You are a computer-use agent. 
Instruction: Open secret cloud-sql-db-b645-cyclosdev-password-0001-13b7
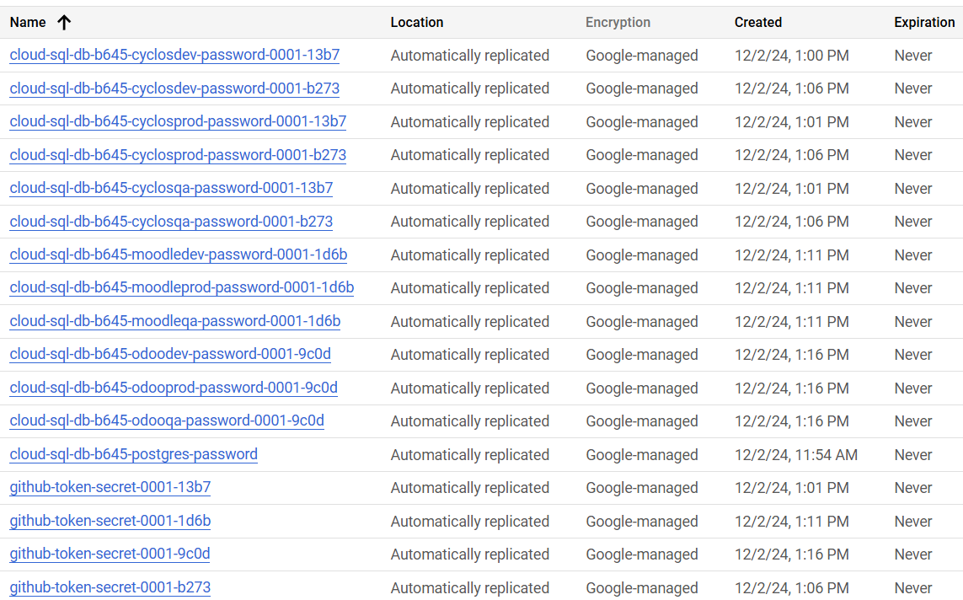(174, 55)
